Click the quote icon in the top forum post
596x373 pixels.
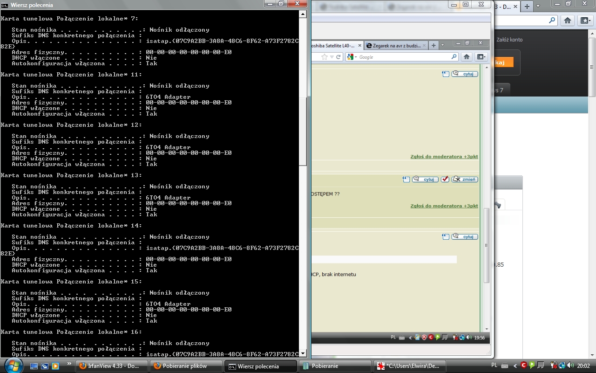(446, 74)
